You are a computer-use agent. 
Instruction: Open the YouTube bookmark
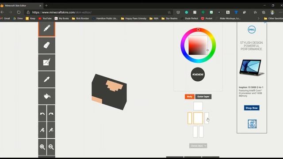[x=45, y=19]
